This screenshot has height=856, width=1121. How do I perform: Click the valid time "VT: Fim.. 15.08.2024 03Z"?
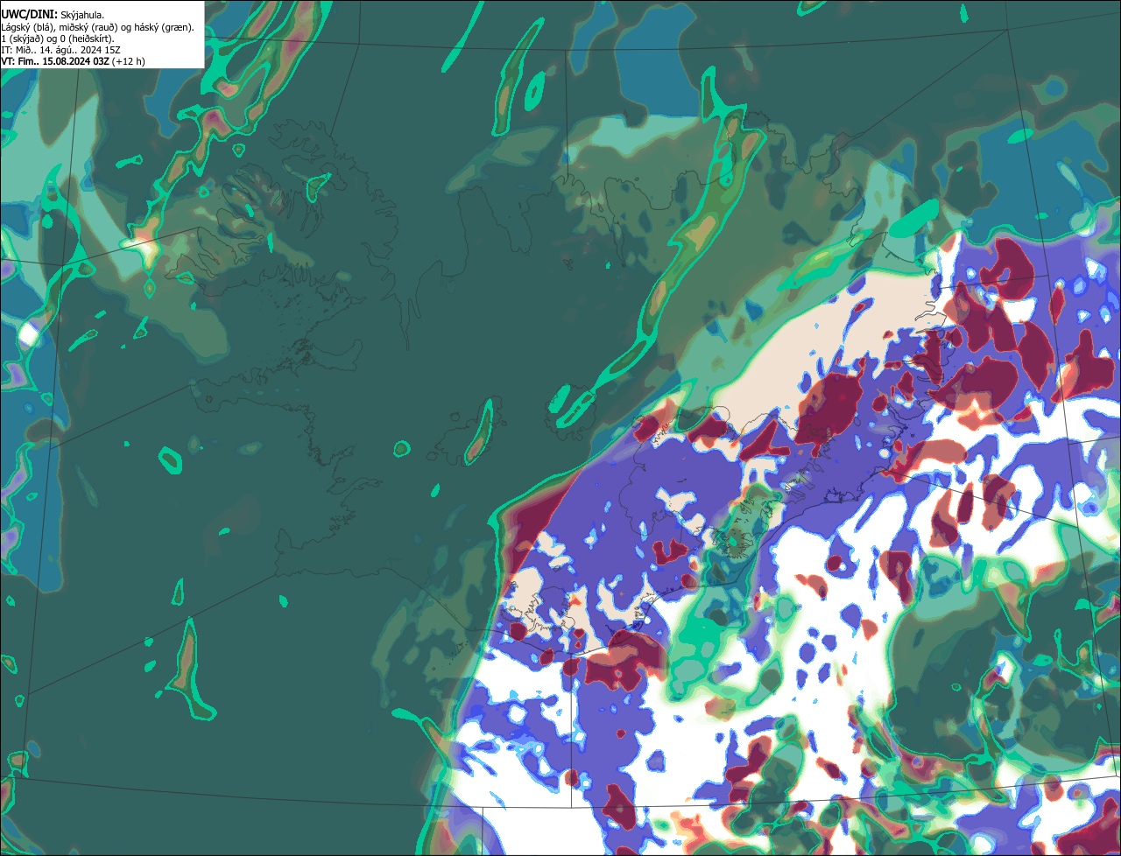tap(55, 61)
